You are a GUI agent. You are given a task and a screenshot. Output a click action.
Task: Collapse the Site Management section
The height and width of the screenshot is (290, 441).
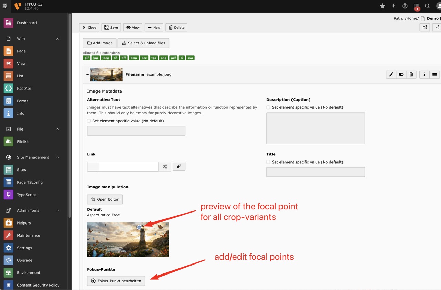coord(58,157)
